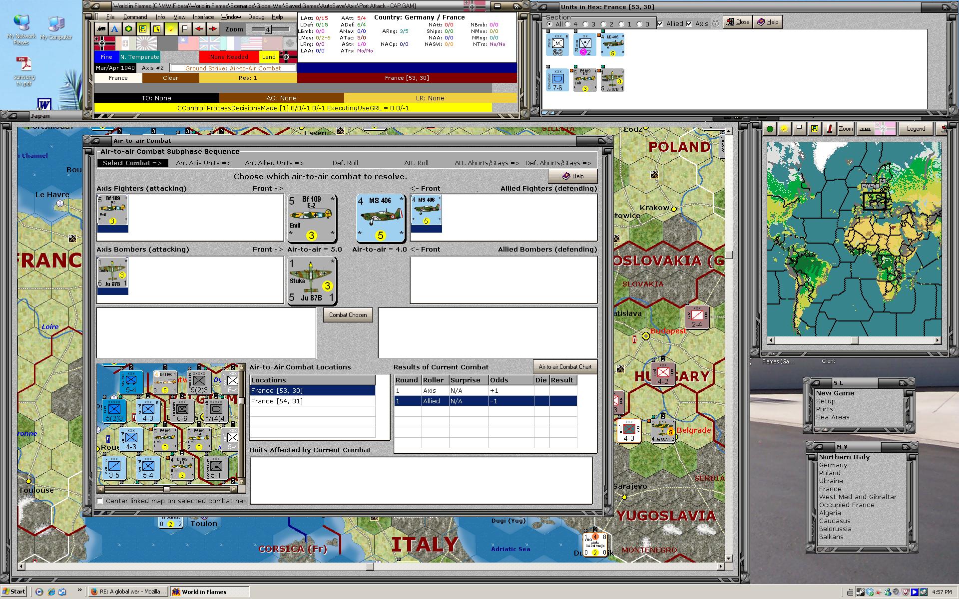Image resolution: width=959 pixels, height=599 pixels.
Task: Open the Air-to-air Combat Chart
Action: click(565, 367)
